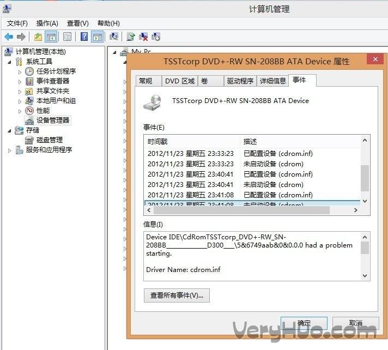Click 信息 box scroll up arrow
388x350 pixels.
coord(365,237)
